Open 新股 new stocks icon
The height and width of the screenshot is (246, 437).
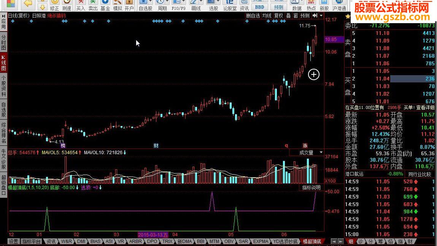click(324, 5)
